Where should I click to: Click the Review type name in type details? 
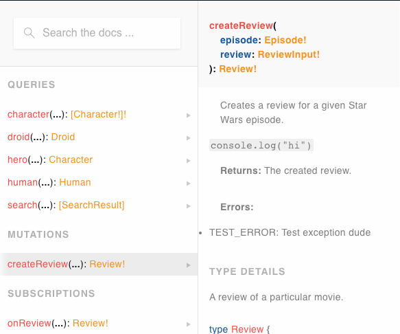[x=247, y=329]
